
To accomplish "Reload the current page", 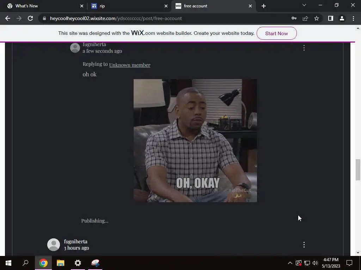I will click(x=30, y=18).
